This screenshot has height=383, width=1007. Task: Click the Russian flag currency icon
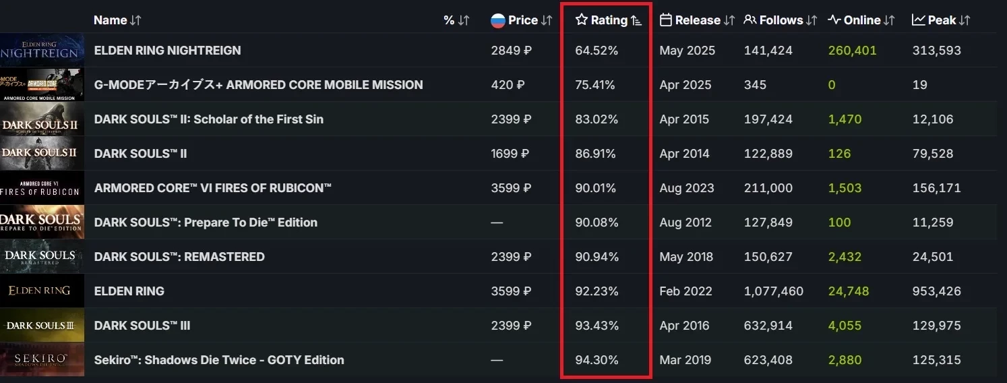point(498,20)
